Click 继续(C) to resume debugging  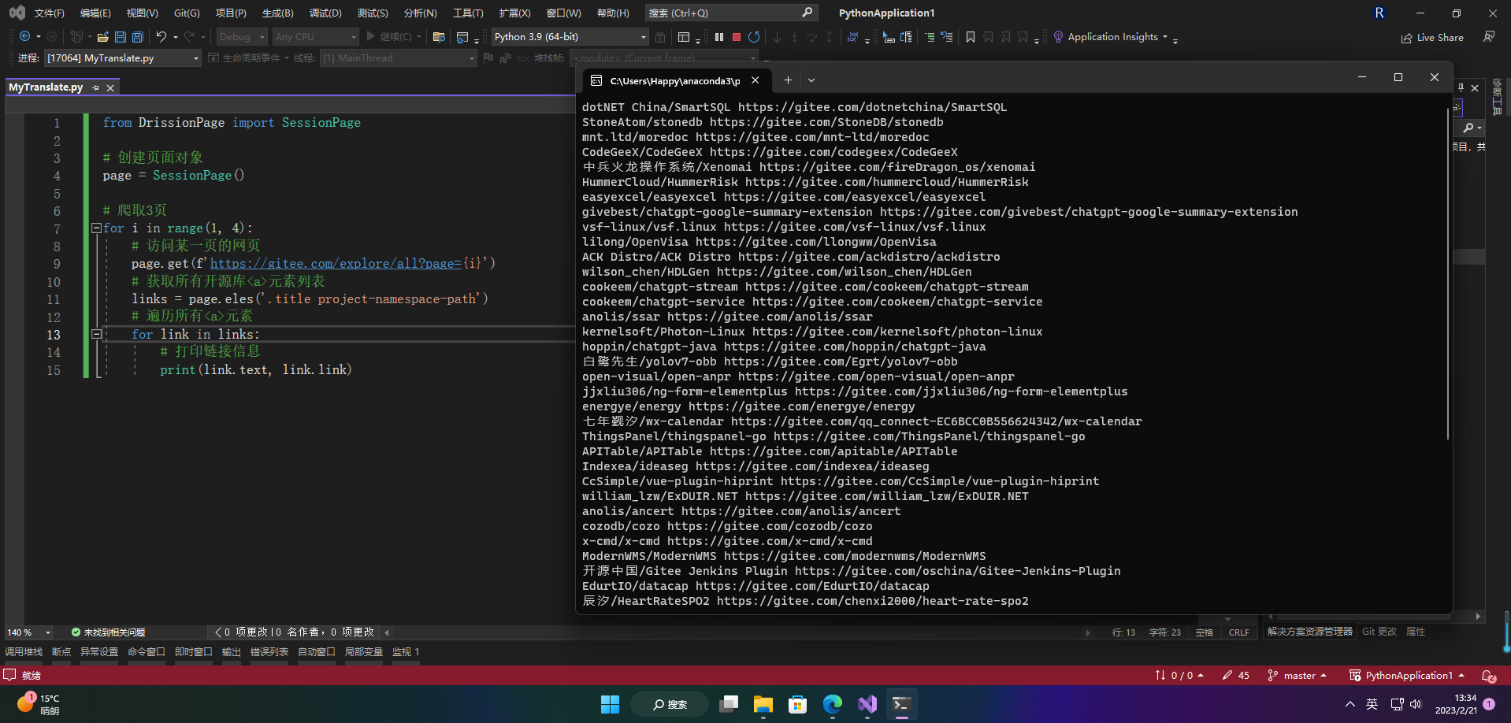(391, 36)
